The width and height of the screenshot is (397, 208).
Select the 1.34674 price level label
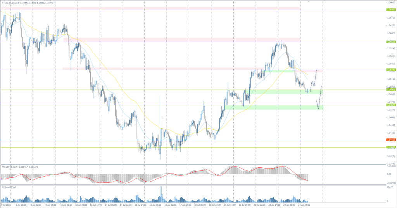tap(390, 105)
